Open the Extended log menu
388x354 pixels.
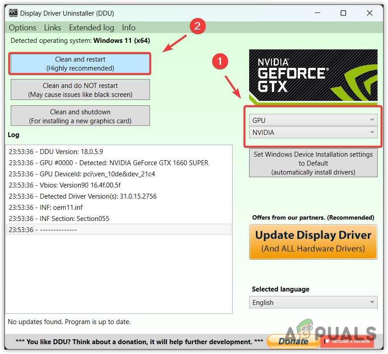(91, 28)
